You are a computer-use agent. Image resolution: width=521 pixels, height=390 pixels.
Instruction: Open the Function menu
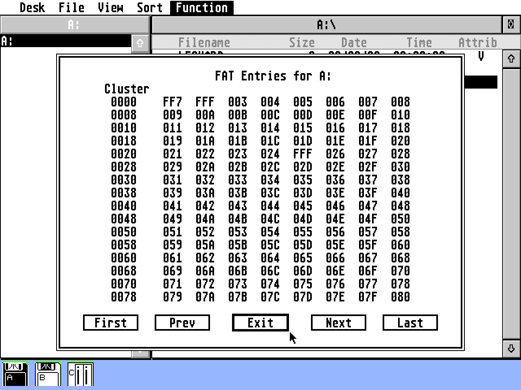coord(202,7)
